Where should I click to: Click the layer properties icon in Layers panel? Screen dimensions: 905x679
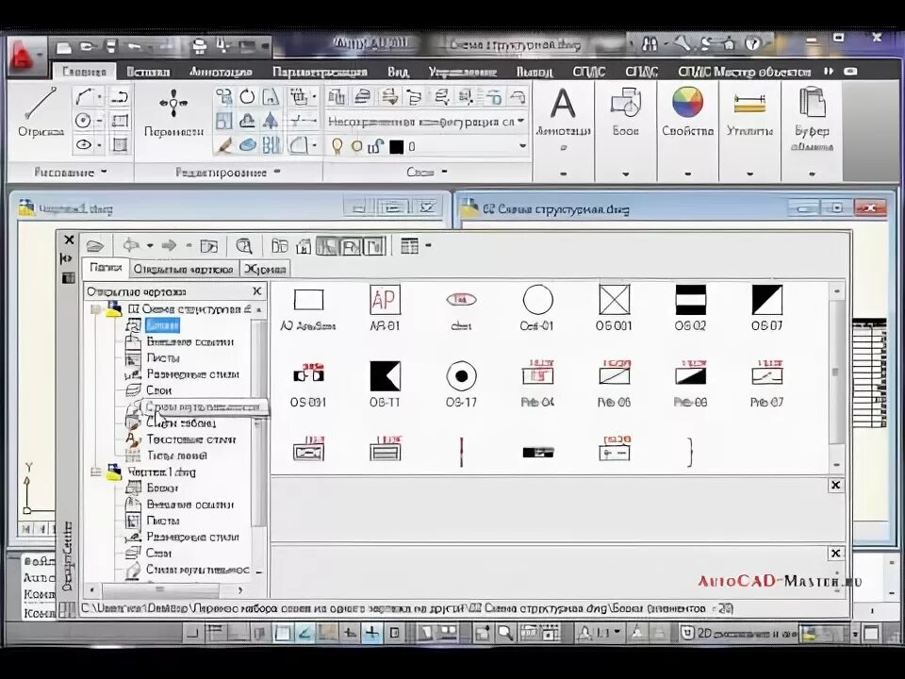[337, 96]
